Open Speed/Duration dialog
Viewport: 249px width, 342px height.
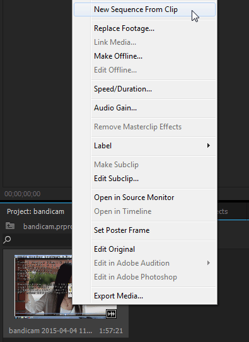[144, 89]
